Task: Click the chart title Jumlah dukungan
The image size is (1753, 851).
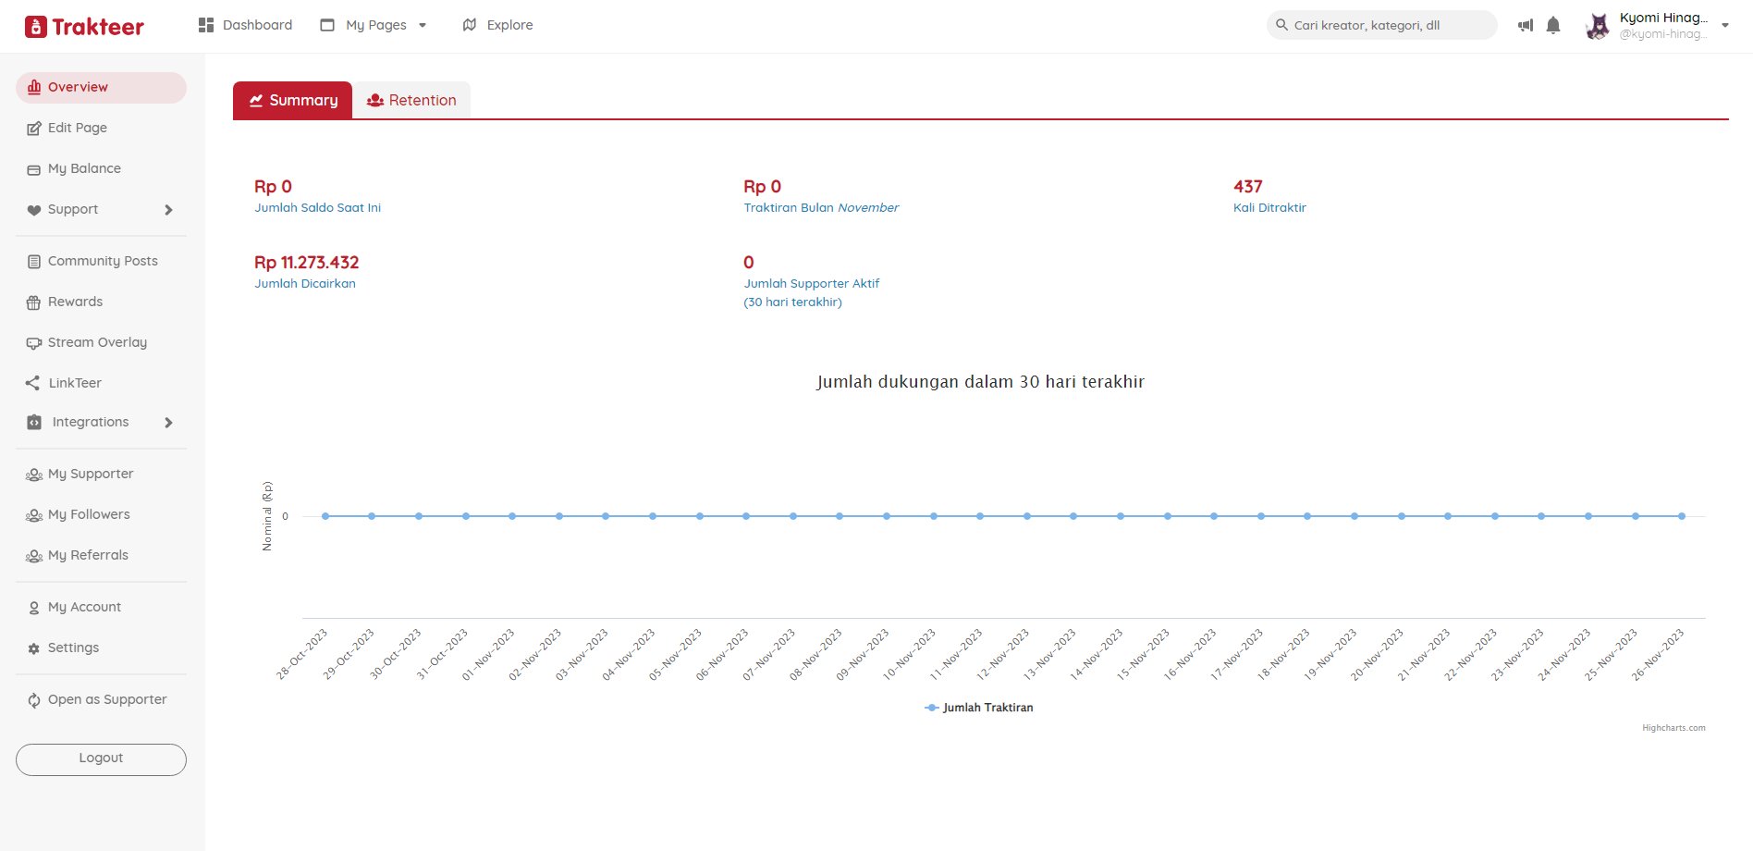Action: click(980, 382)
